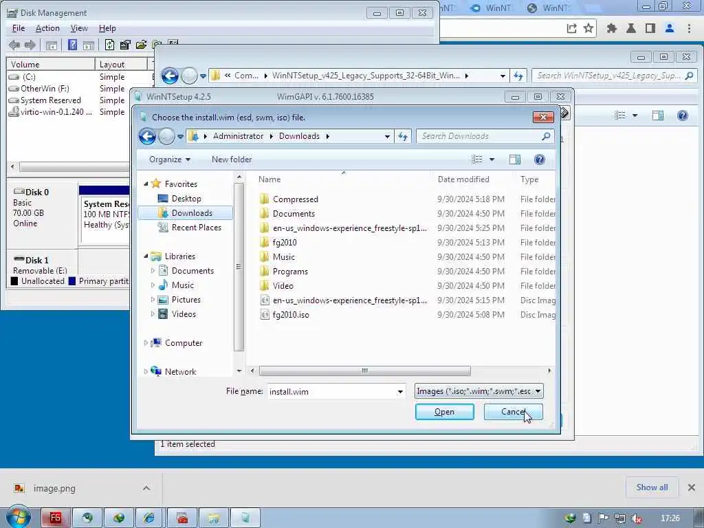
Task: Collapse the Libraries tree group
Action: tap(146, 256)
